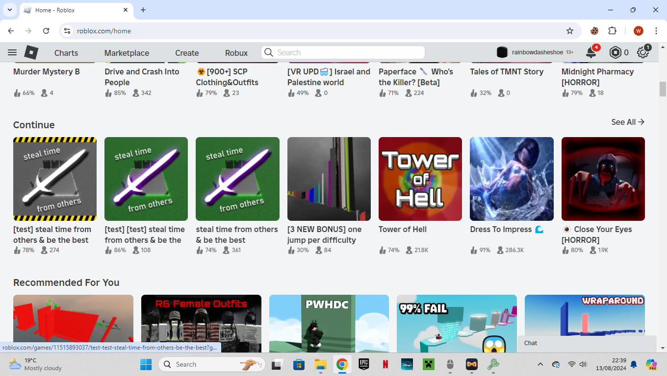
Task: Open the weather widget on taskbar
Action: [35, 364]
